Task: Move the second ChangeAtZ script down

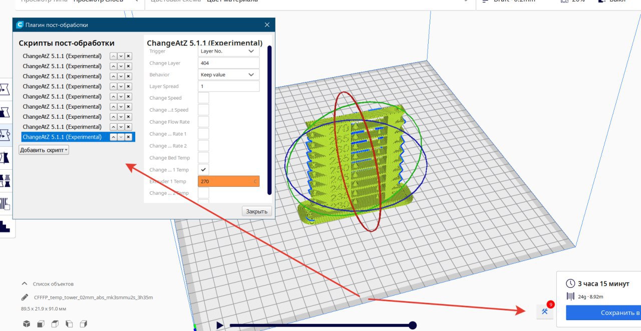Action: 121,66
